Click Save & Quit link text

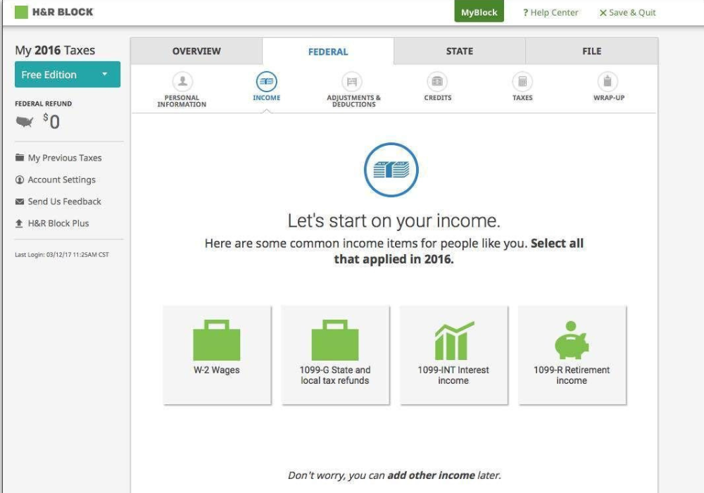(x=632, y=13)
